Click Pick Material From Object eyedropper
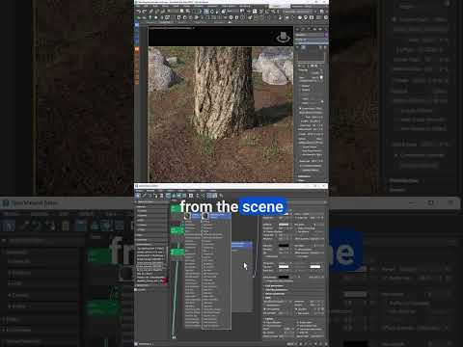463x347 pixels. (x=144, y=196)
